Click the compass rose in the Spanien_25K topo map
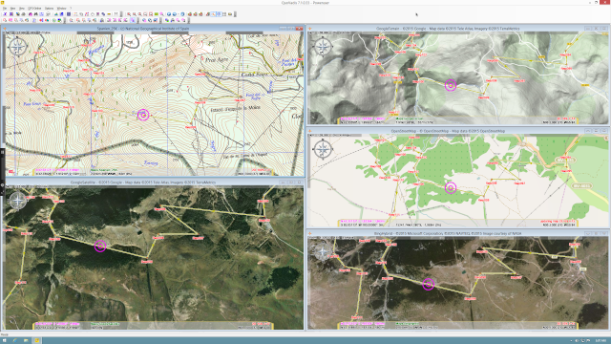Viewport: 611px width, 344px height. coord(17,47)
